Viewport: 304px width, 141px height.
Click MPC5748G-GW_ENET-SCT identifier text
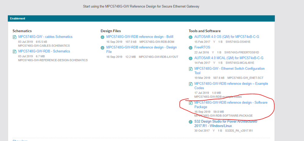click(246, 78)
